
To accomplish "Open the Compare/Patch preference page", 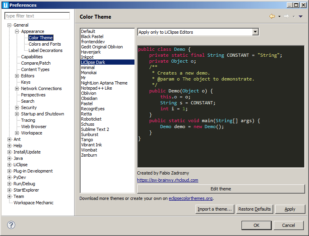I will click(36, 63).
